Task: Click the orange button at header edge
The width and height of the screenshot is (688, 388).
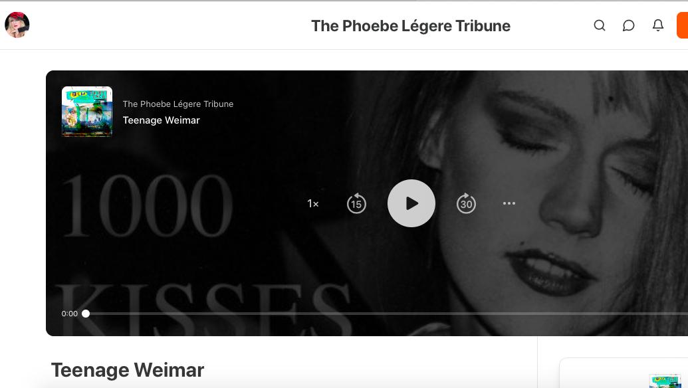Action: 682,25
